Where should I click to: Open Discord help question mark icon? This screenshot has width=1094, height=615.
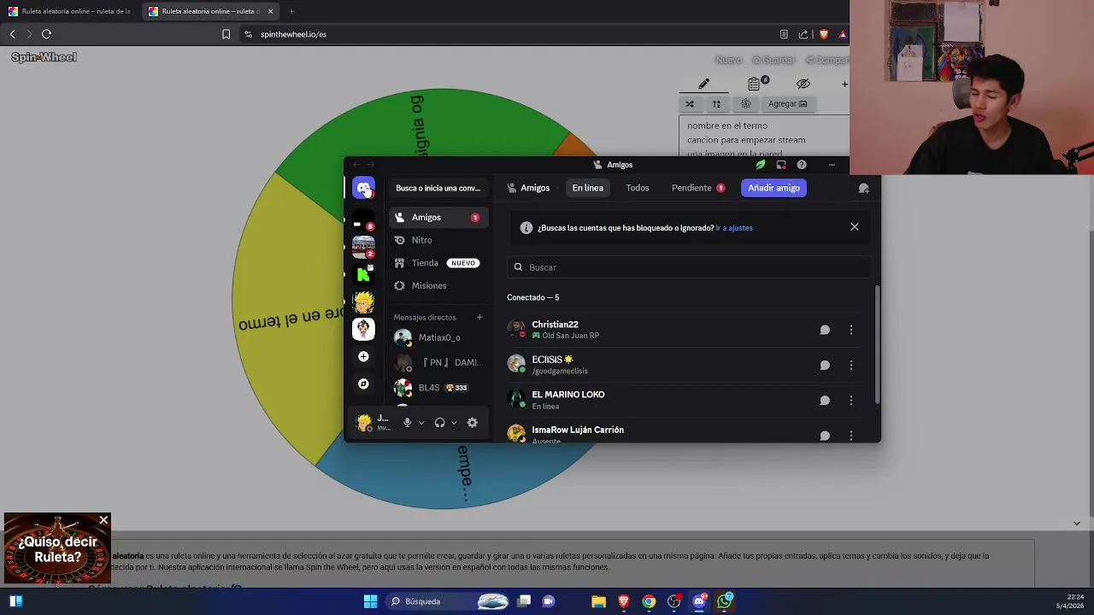(801, 165)
